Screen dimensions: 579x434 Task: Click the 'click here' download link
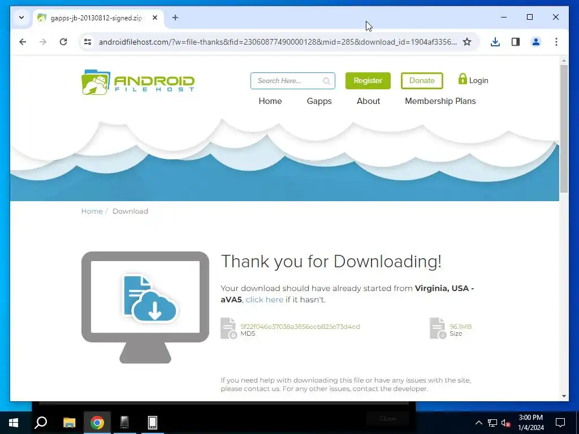pos(265,300)
